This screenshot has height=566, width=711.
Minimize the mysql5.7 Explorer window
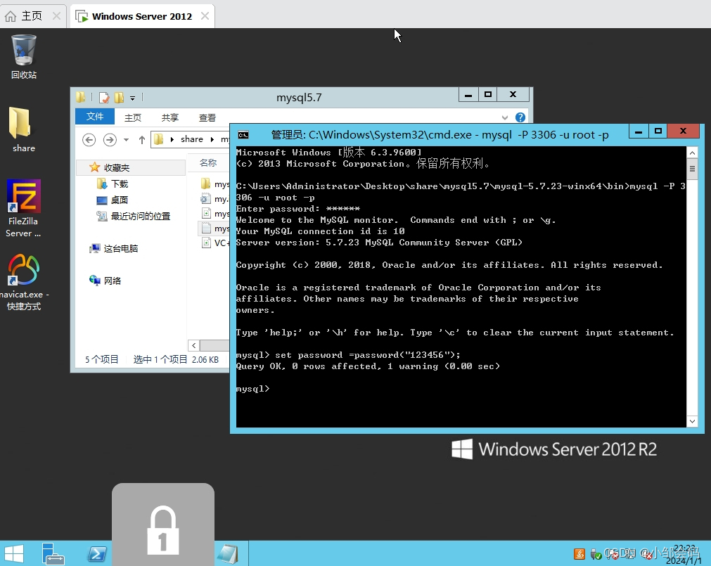coord(468,95)
